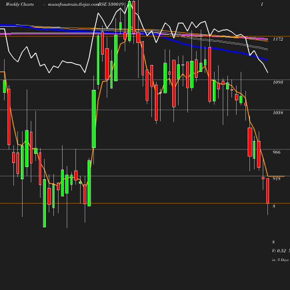
Task: Click the munafasutra website name in header
Action: (x=73, y=5)
